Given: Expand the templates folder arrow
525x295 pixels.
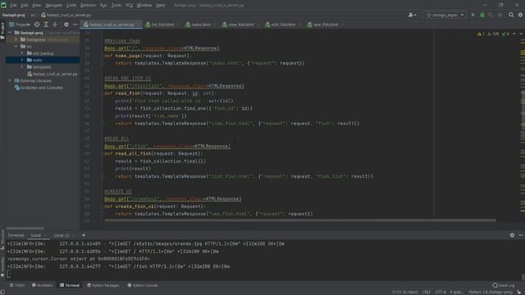Looking at the screenshot, I should pyautogui.click(x=22, y=67).
